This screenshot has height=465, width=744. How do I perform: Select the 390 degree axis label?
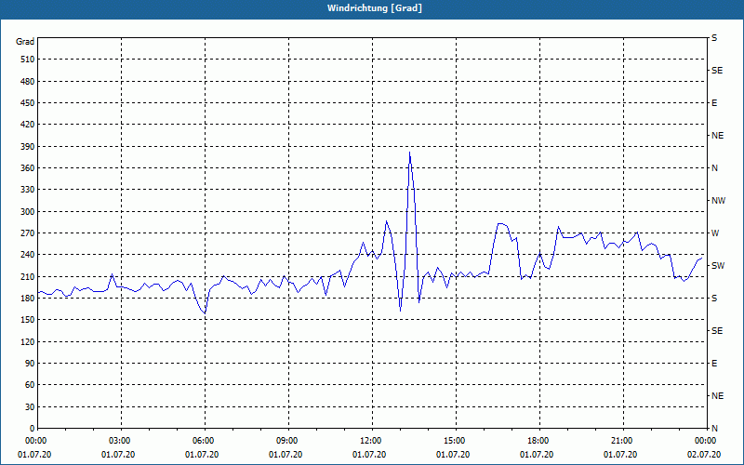point(28,147)
